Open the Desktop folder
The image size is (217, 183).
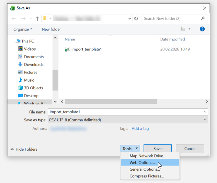coord(31,96)
